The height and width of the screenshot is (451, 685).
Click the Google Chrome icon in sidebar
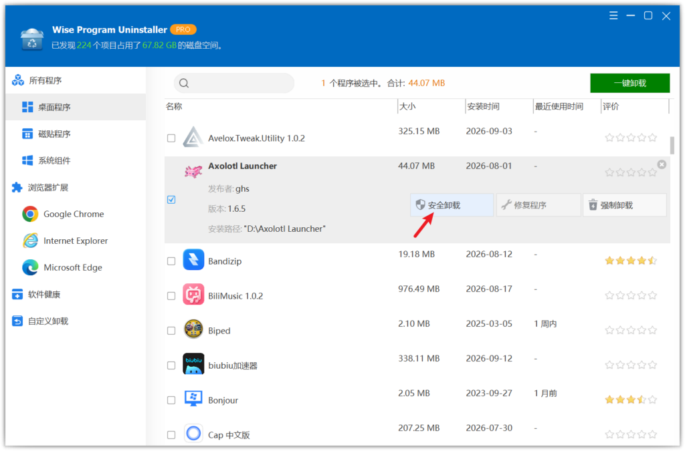coord(30,214)
